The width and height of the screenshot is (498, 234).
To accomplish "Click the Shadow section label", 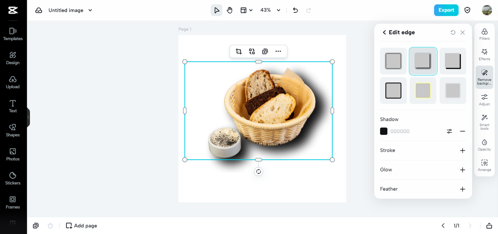I will click(389, 119).
